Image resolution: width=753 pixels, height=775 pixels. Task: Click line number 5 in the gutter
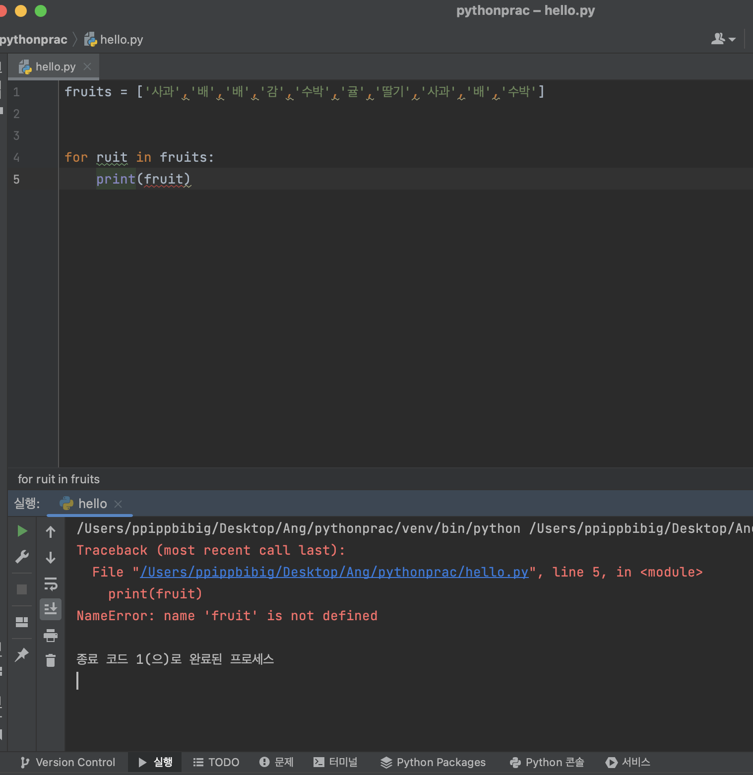coord(16,179)
